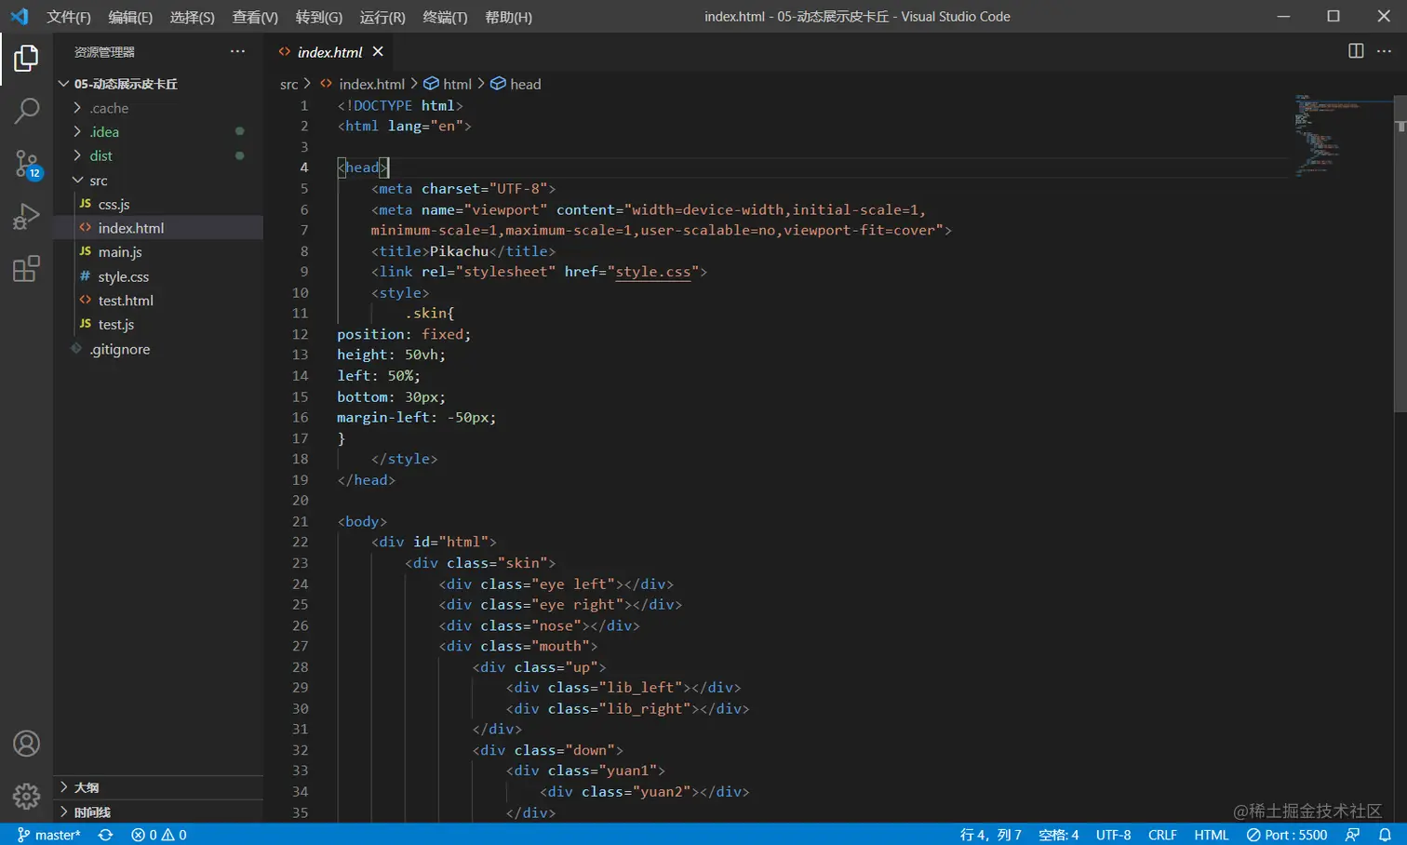This screenshot has height=845, width=1407.
Task: Click the Port : 5500 Live Server button
Action: [1287, 835]
